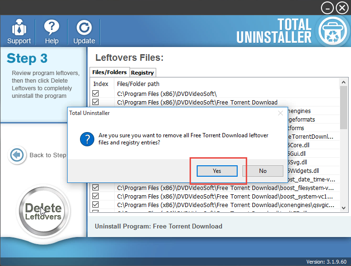Click the Version: 3.1.9.60 status text
The image size is (351, 266).
[326, 262]
